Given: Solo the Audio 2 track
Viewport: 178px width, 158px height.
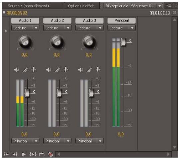Looking at the screenshot, I should pos(57,70).
